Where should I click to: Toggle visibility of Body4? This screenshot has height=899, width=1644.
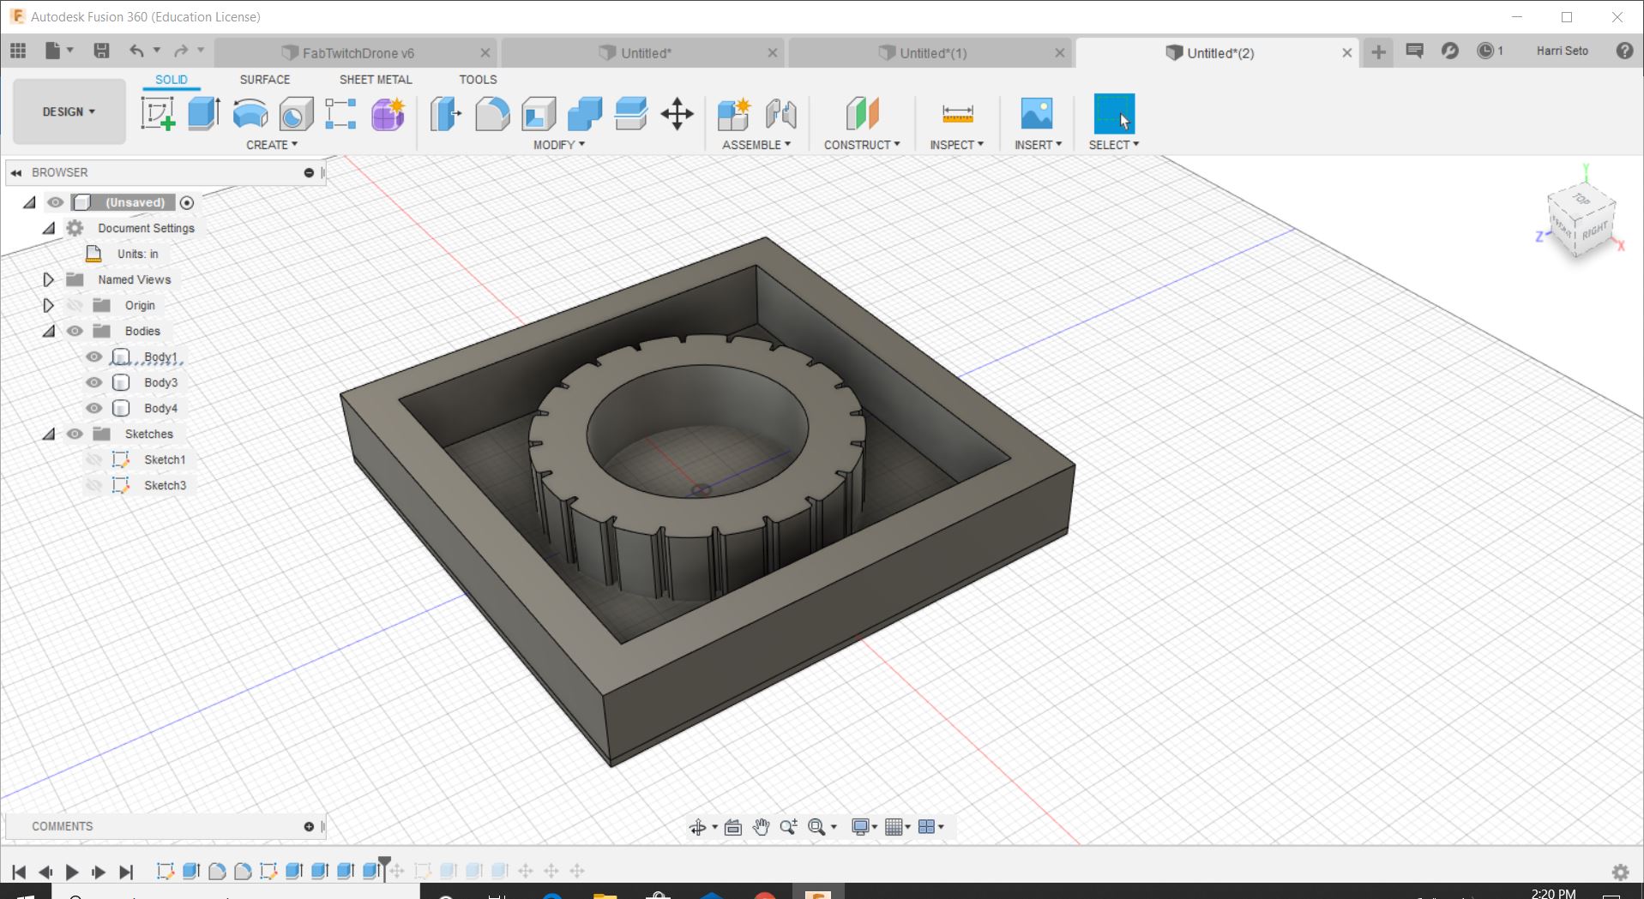point(94,408)
